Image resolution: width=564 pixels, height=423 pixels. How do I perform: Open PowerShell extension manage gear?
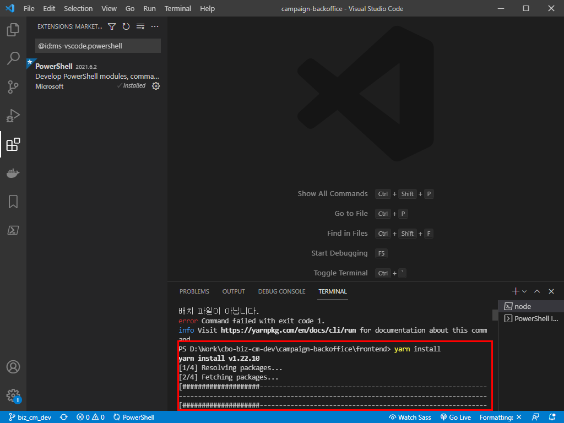(156, 85)
